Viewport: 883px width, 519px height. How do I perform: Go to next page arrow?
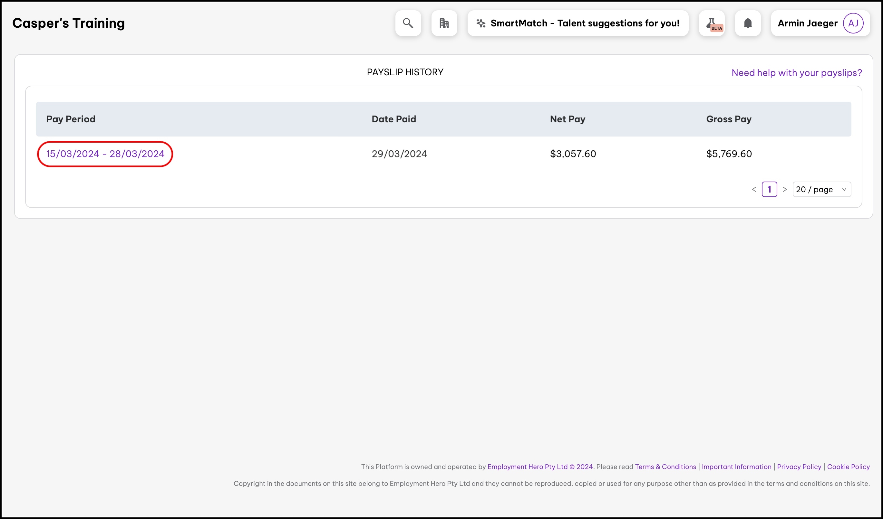tap(785, 189)
